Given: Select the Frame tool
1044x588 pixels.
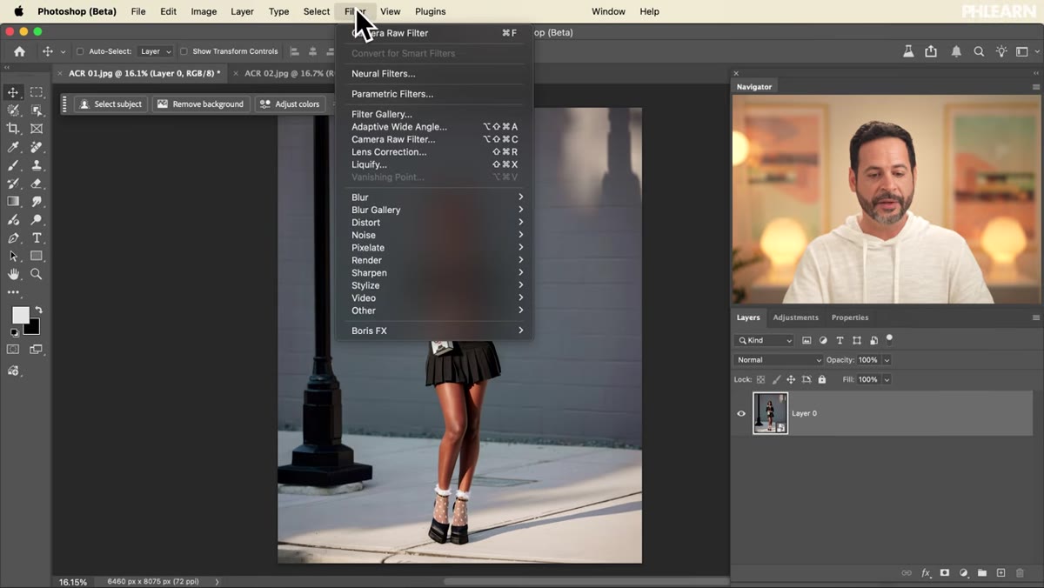Looking at the screenshot, I should pyautogui.click(x=37, y=129).
